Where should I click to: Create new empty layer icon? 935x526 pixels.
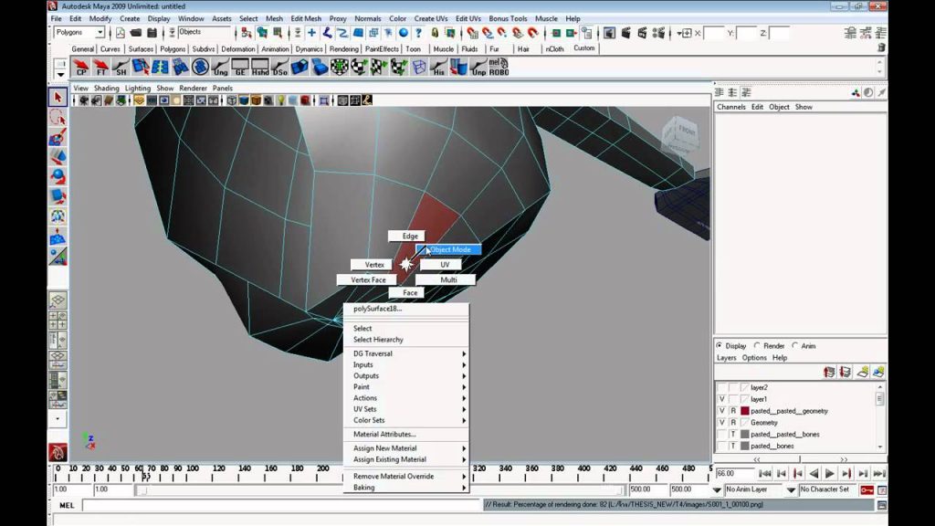862,373
